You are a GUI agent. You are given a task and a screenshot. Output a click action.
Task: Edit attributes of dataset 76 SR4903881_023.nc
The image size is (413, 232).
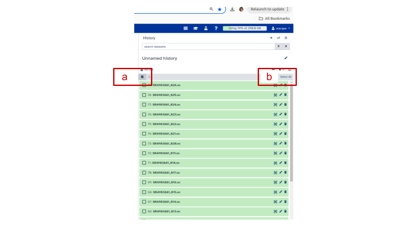pos(280,114)
